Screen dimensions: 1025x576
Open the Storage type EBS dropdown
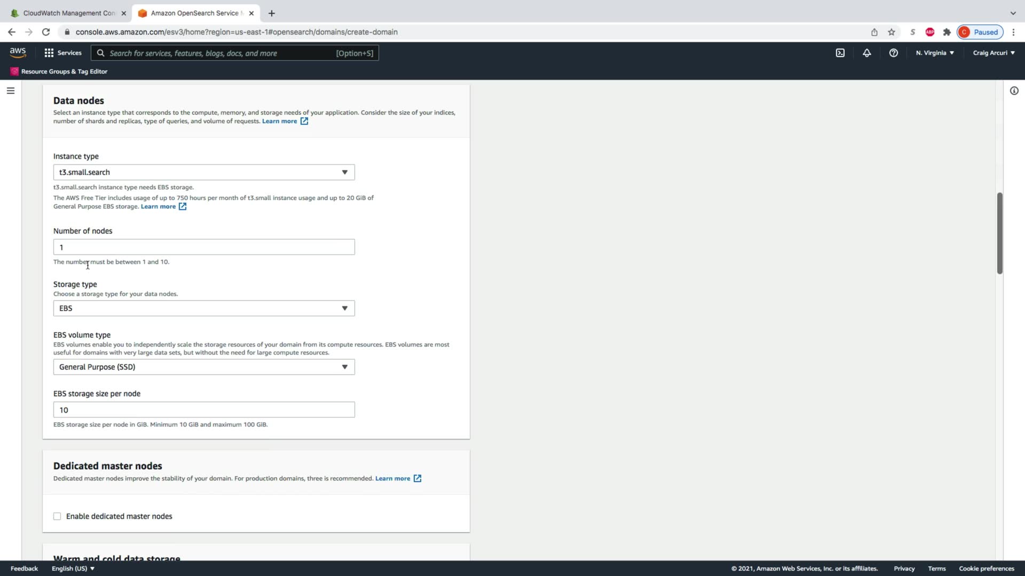click(x=203, y=308)
